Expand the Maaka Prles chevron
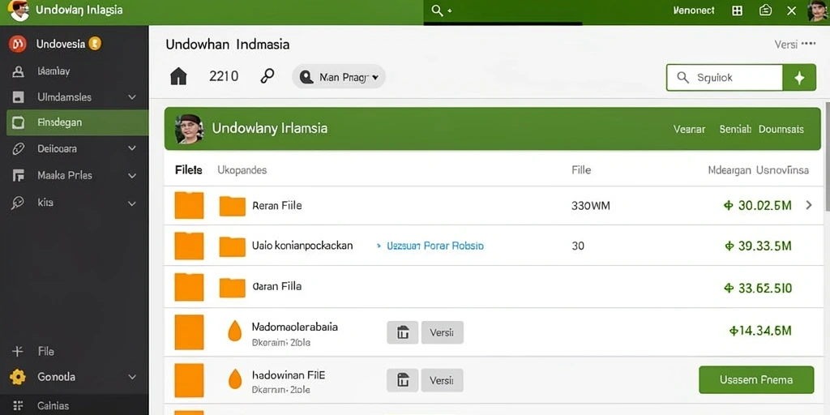The image size is (830, 415). tap(132, 175)
